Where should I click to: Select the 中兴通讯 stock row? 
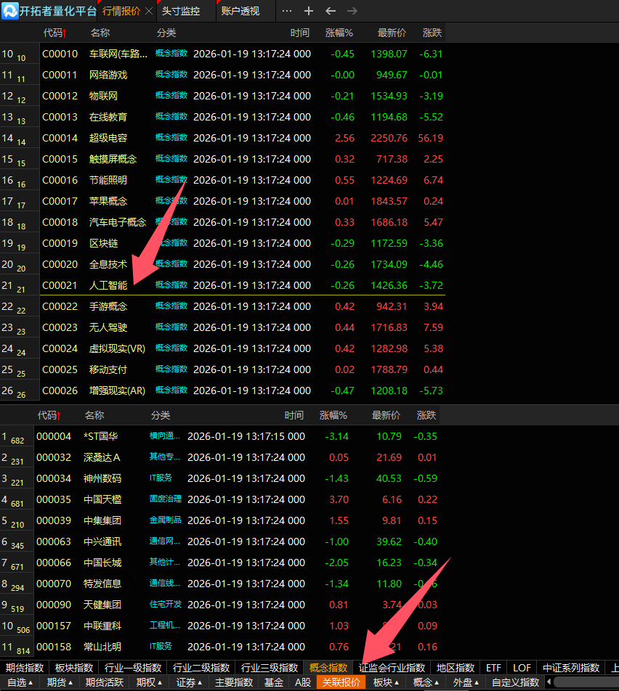[102, 541]
